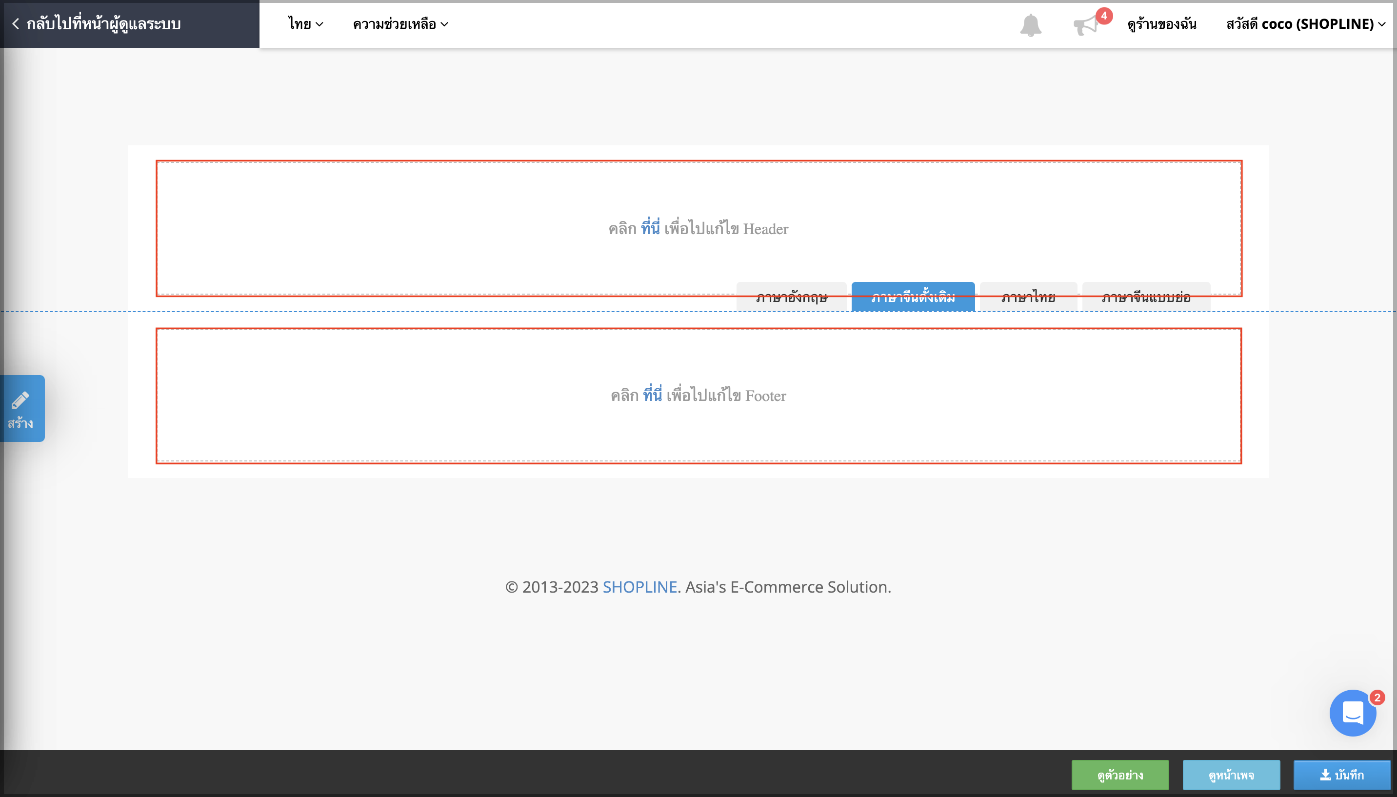Save the page with บันทึก button
1397x797 pixels.
tap(1342, 775)
